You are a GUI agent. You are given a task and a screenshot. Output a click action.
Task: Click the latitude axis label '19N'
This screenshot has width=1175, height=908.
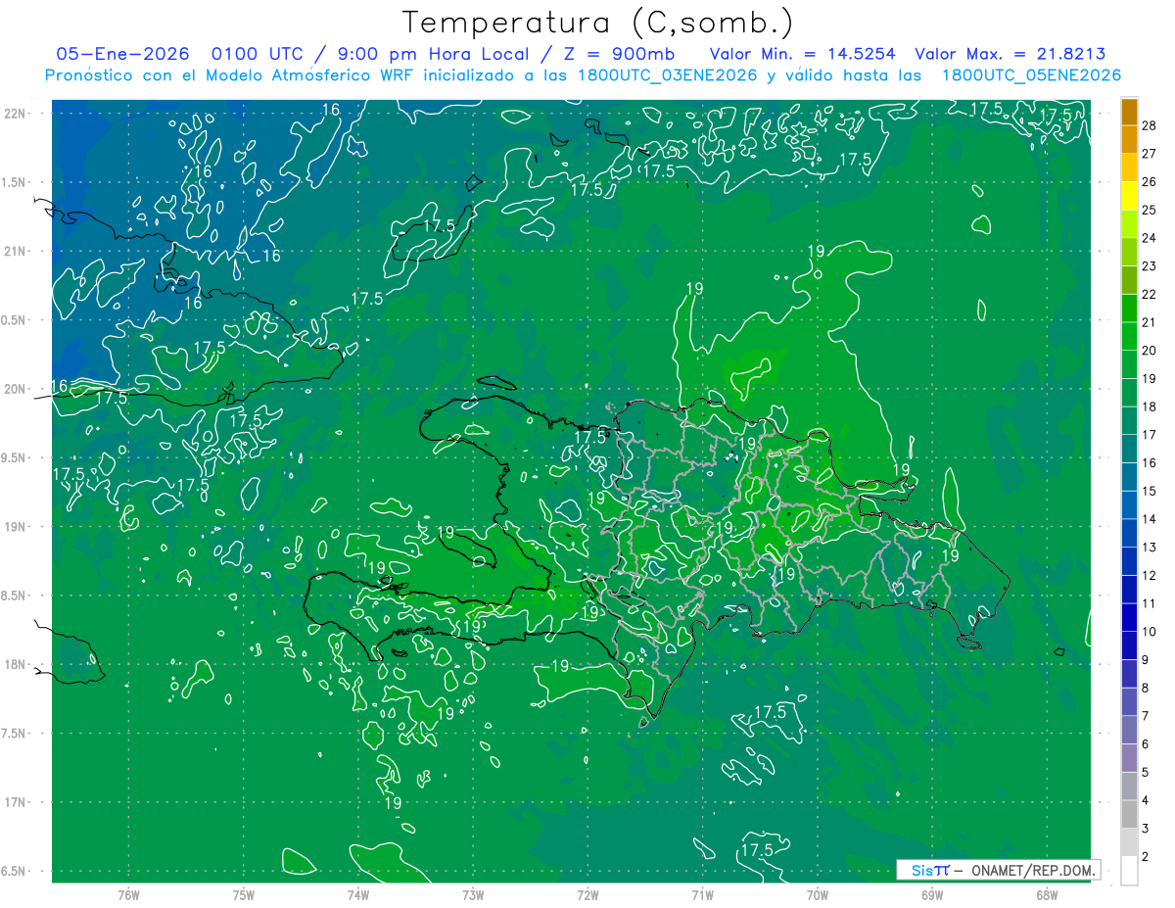tap(17, 527)
